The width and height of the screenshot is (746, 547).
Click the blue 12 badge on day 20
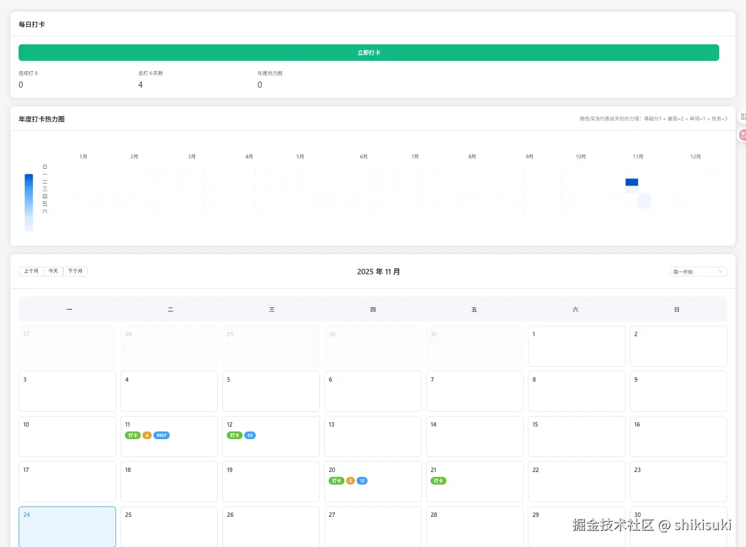point(362,481)
